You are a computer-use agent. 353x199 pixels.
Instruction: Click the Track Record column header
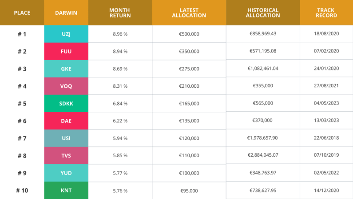pyautogui.click(x=326, y=13)
